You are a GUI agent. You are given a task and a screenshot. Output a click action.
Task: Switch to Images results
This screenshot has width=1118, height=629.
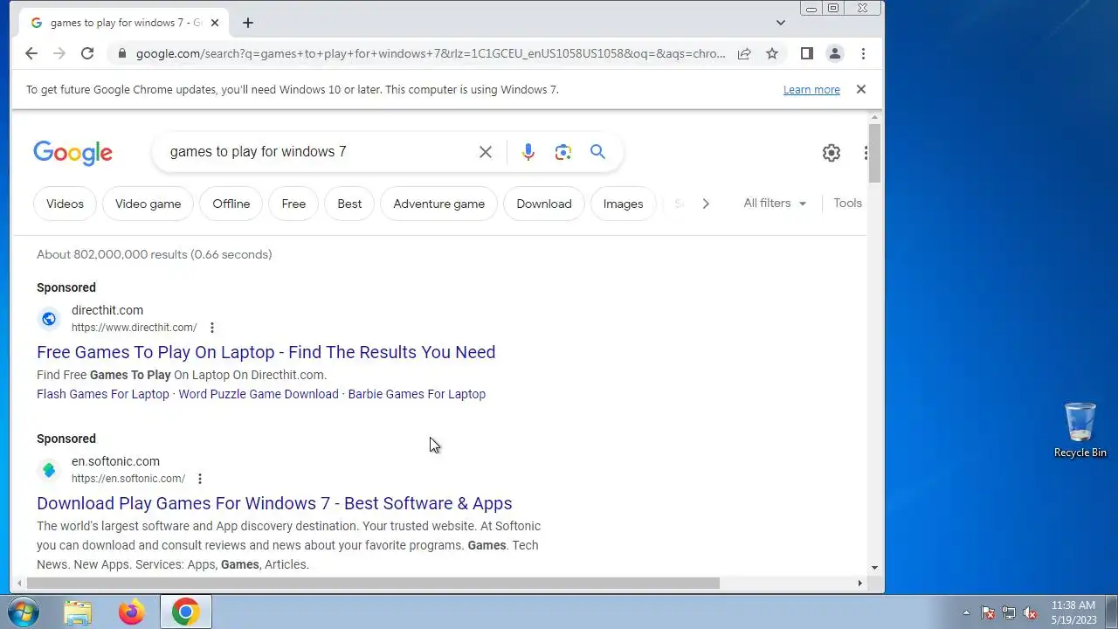pos(624,204)
